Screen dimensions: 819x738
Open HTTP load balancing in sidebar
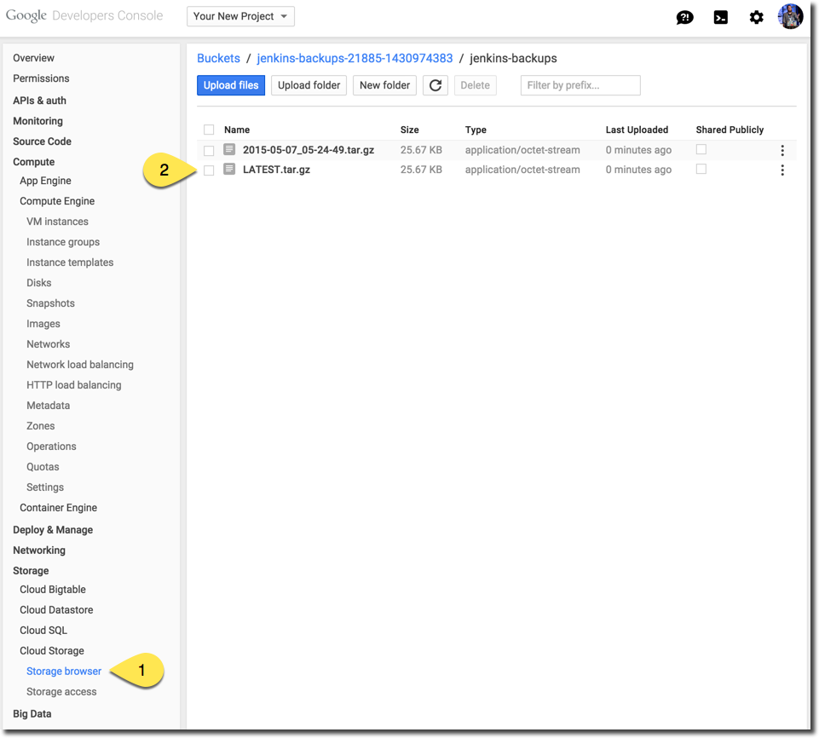[73, 385]
